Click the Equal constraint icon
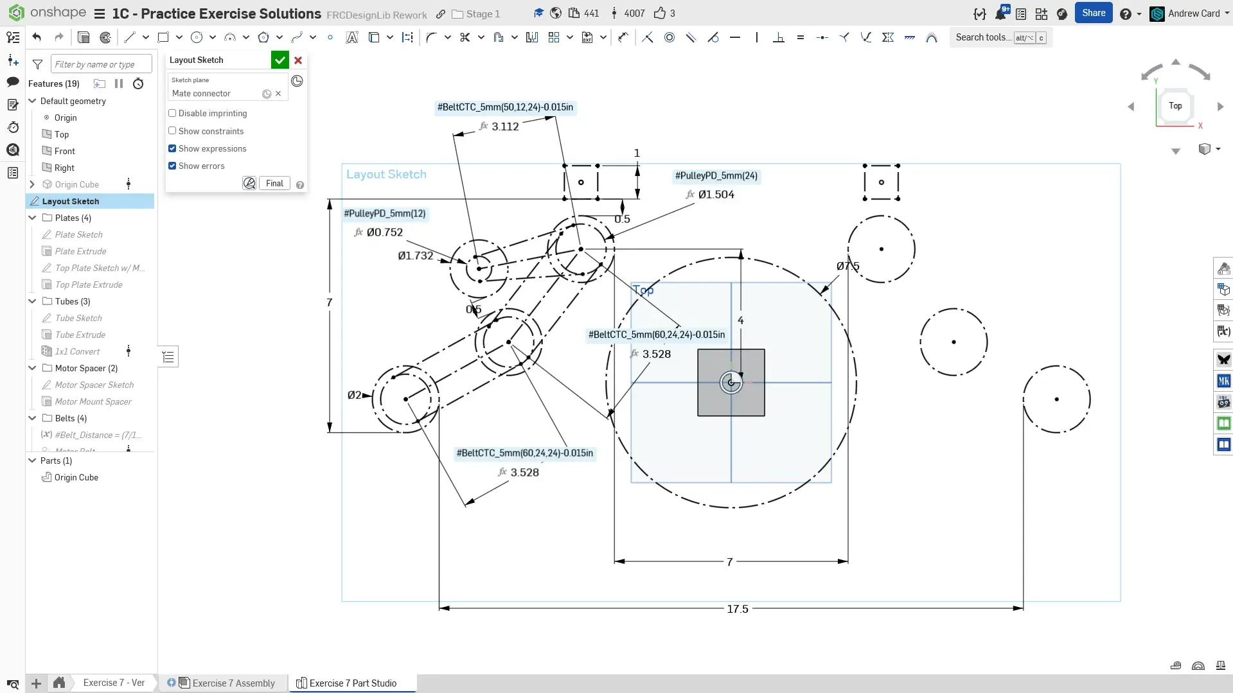This screenshot has height=693, width=1233. pos(800,37)
